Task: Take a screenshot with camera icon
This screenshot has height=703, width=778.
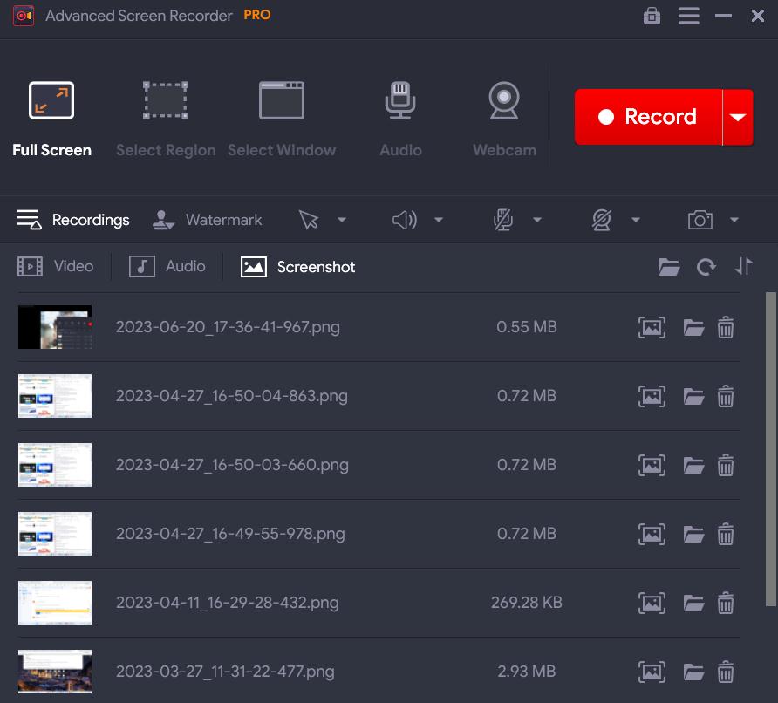Action: click(x=700, y=220)
